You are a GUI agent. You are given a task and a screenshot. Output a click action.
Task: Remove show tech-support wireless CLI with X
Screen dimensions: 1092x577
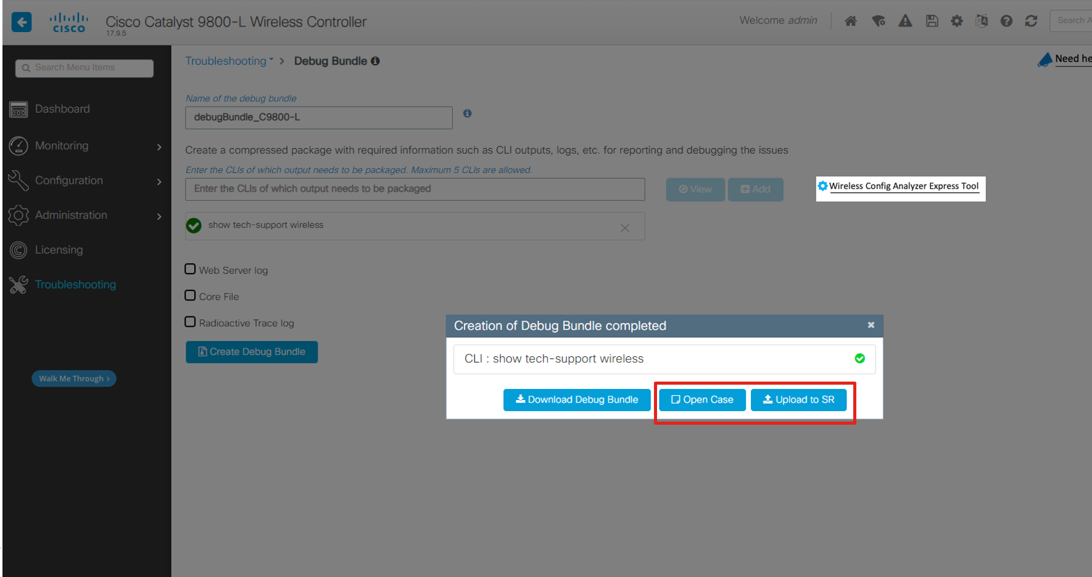tap(625, 228)
